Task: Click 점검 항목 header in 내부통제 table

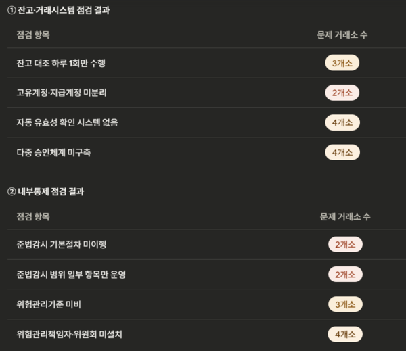Action: point(33,216)
